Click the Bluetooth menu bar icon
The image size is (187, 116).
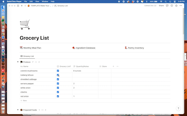[147, 2]
